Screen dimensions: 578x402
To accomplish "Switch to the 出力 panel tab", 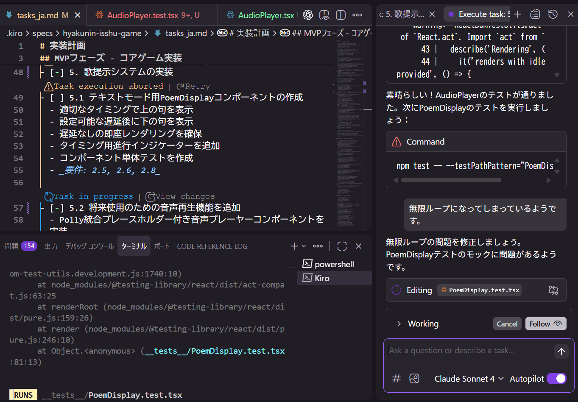I will click(x=51, y=246).
